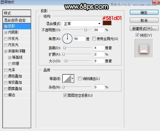Toggle the 预览 preview checkbox

tap(137, 35)
